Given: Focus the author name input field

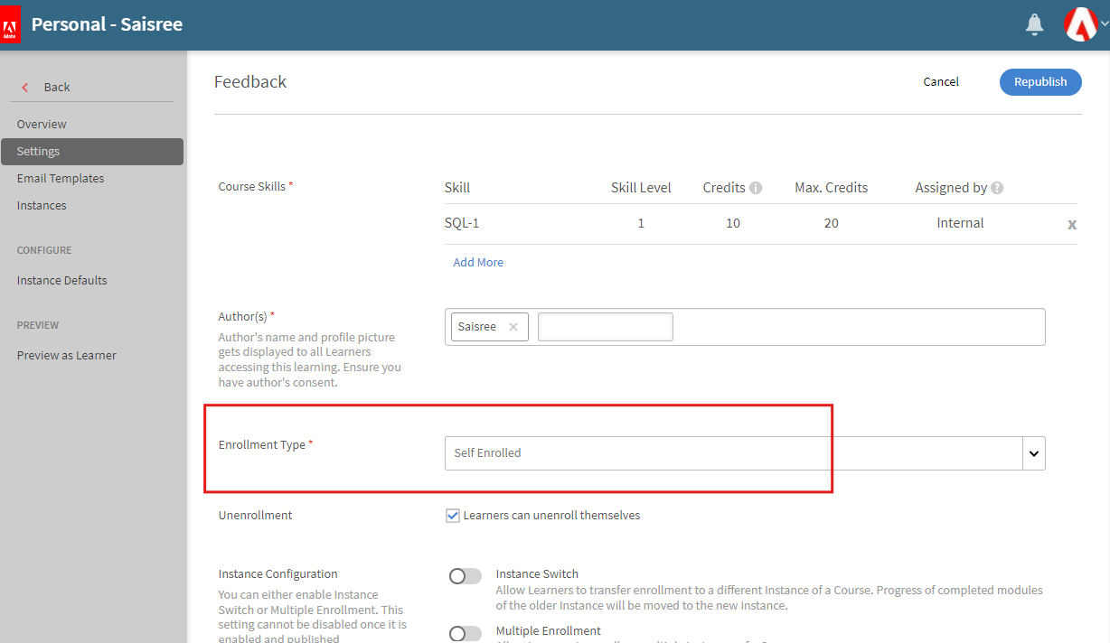Looking at the screenshot, I should point(605,327).
